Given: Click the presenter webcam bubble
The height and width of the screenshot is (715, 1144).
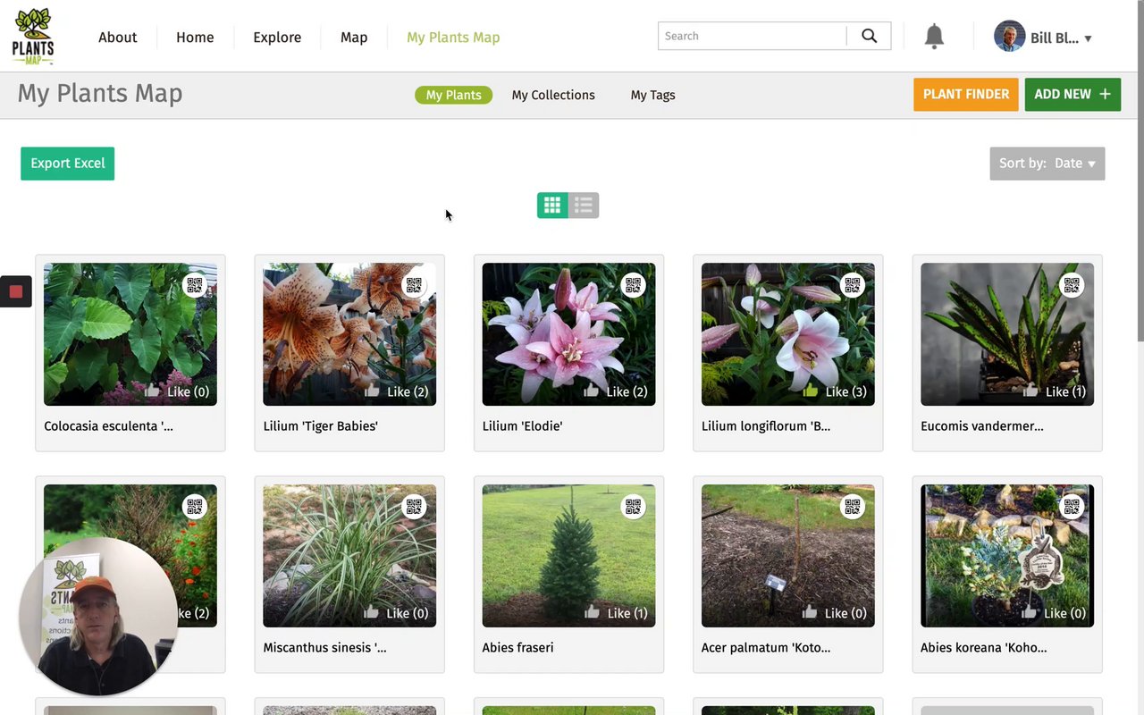Looking at the screenshot, I should pyautogui.click(x=98, y=616).
